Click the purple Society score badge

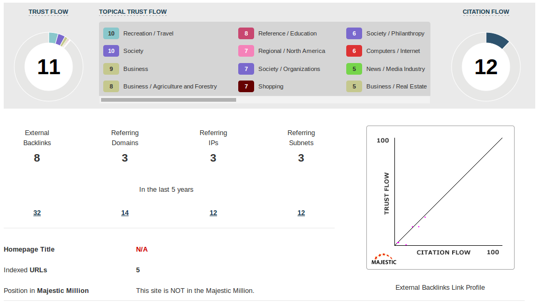pyautogui.click(x=111, y=51)
